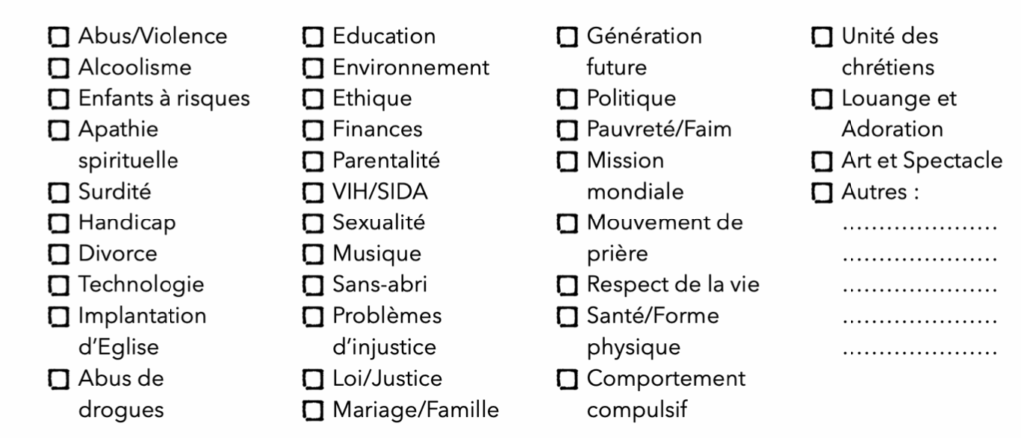Image resolution: width=1021 pixels, height=438 pixels.
Task: Check the Abus/Violence checkbox
Action: (59, 37)
